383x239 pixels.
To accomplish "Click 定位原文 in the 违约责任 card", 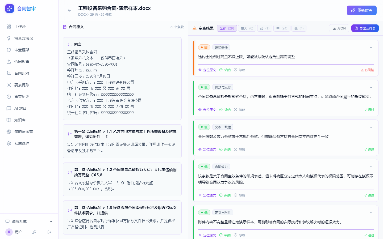I will tap(207, 70).
